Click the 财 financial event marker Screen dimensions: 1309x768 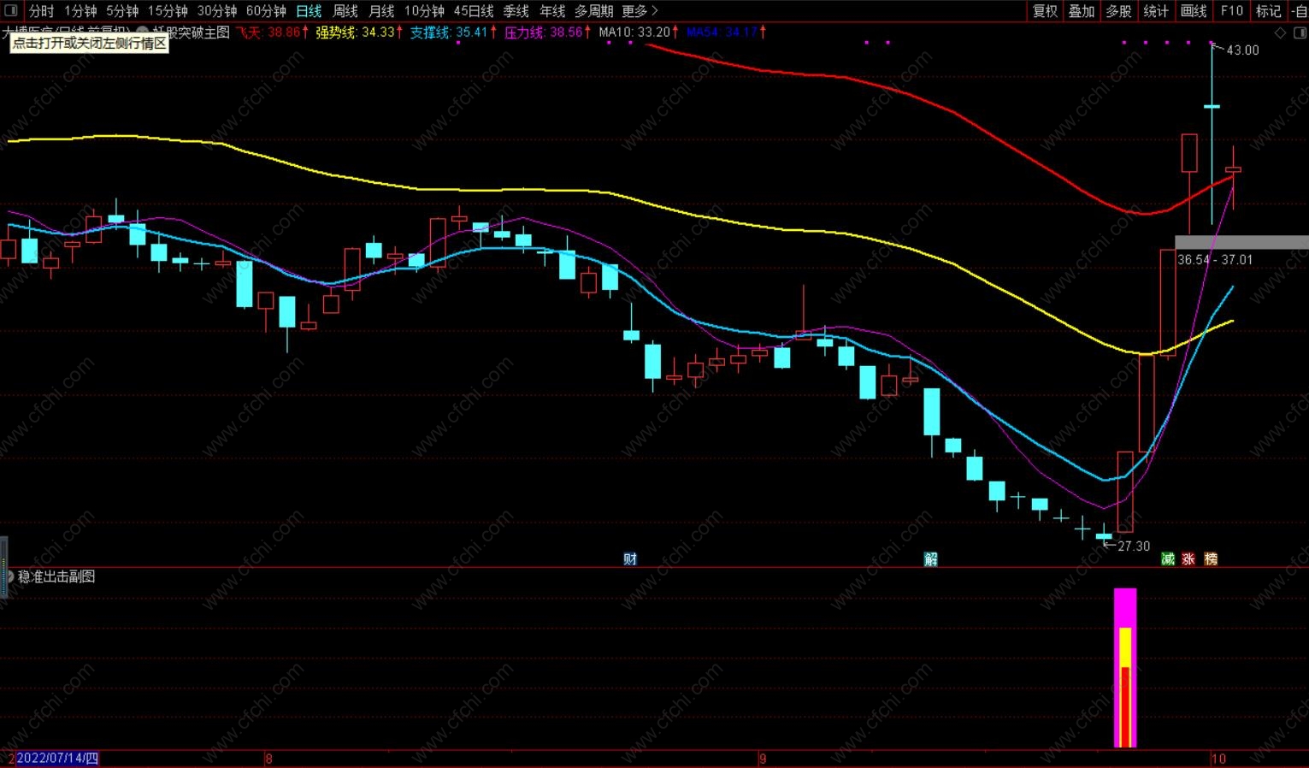coord(630,558)
